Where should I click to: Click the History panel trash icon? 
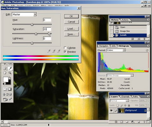coord(144,39)
